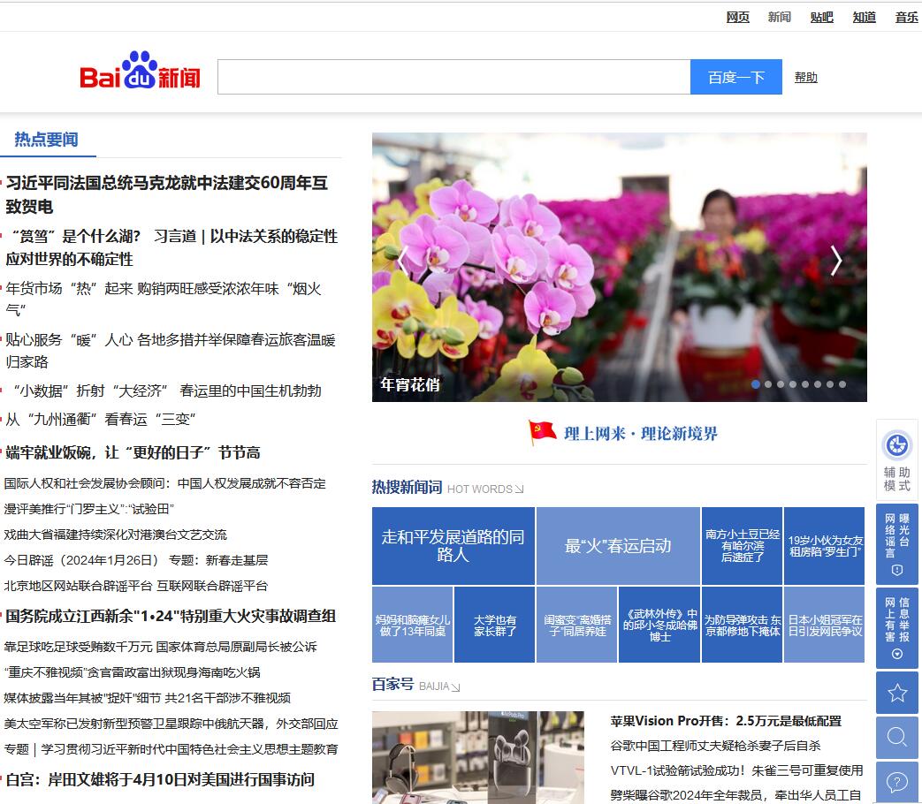
Task: Select the star favorites icon in the sidebar
Action: pyautogui.click(x=896, y=693)
